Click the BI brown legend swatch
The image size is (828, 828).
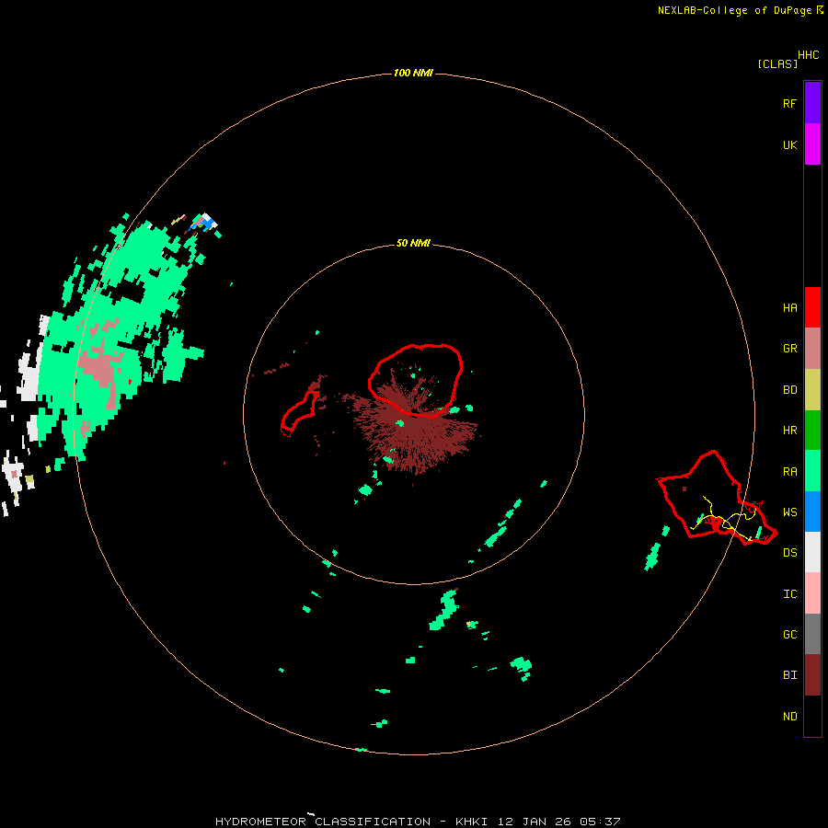click(812, 675)
